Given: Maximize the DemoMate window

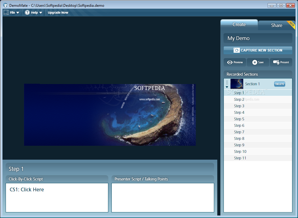Looking at the screenshot, I should point(281,6).
